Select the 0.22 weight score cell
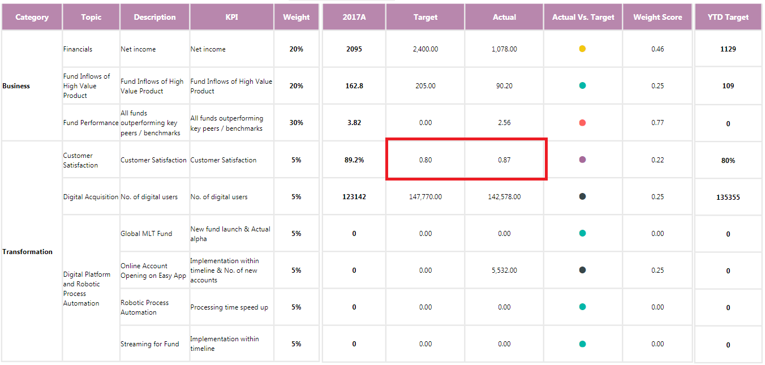765x365 pixels. 657,160
